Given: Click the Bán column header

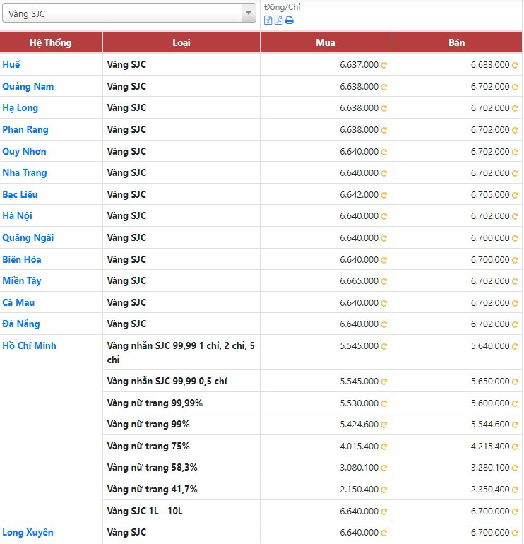Looking at the screenshot, I should click(456, 42).
